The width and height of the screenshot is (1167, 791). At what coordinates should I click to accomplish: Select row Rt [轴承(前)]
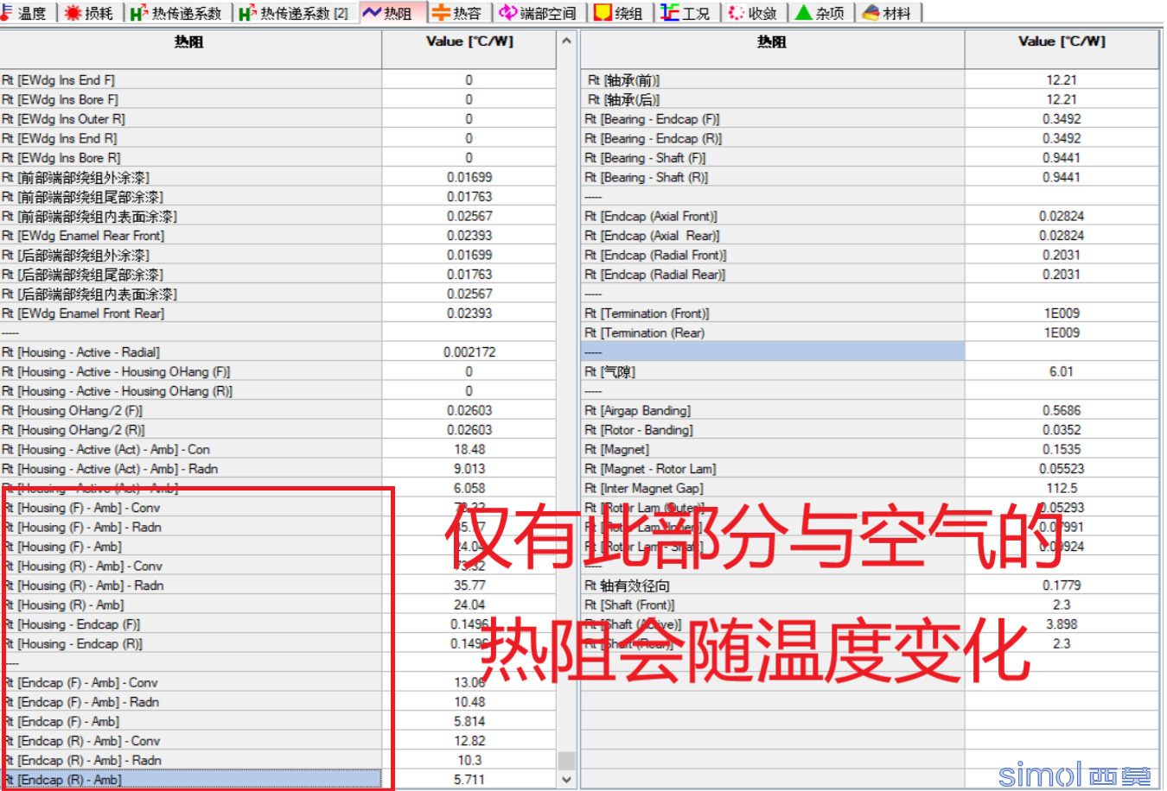coord(772,80)
